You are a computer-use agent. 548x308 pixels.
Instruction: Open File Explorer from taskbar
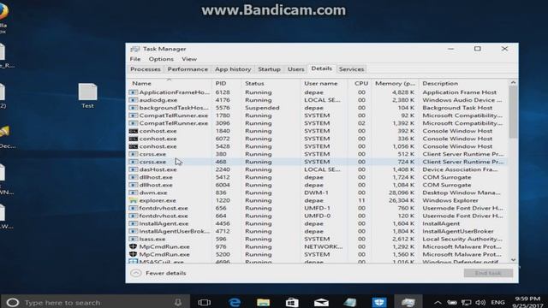(x=263, y=302)
